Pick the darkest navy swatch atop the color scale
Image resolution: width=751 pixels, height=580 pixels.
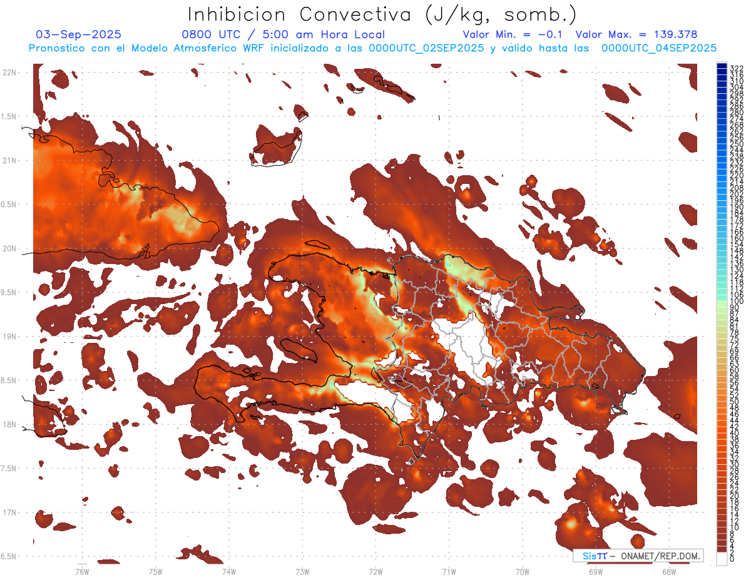click(722, 66)
